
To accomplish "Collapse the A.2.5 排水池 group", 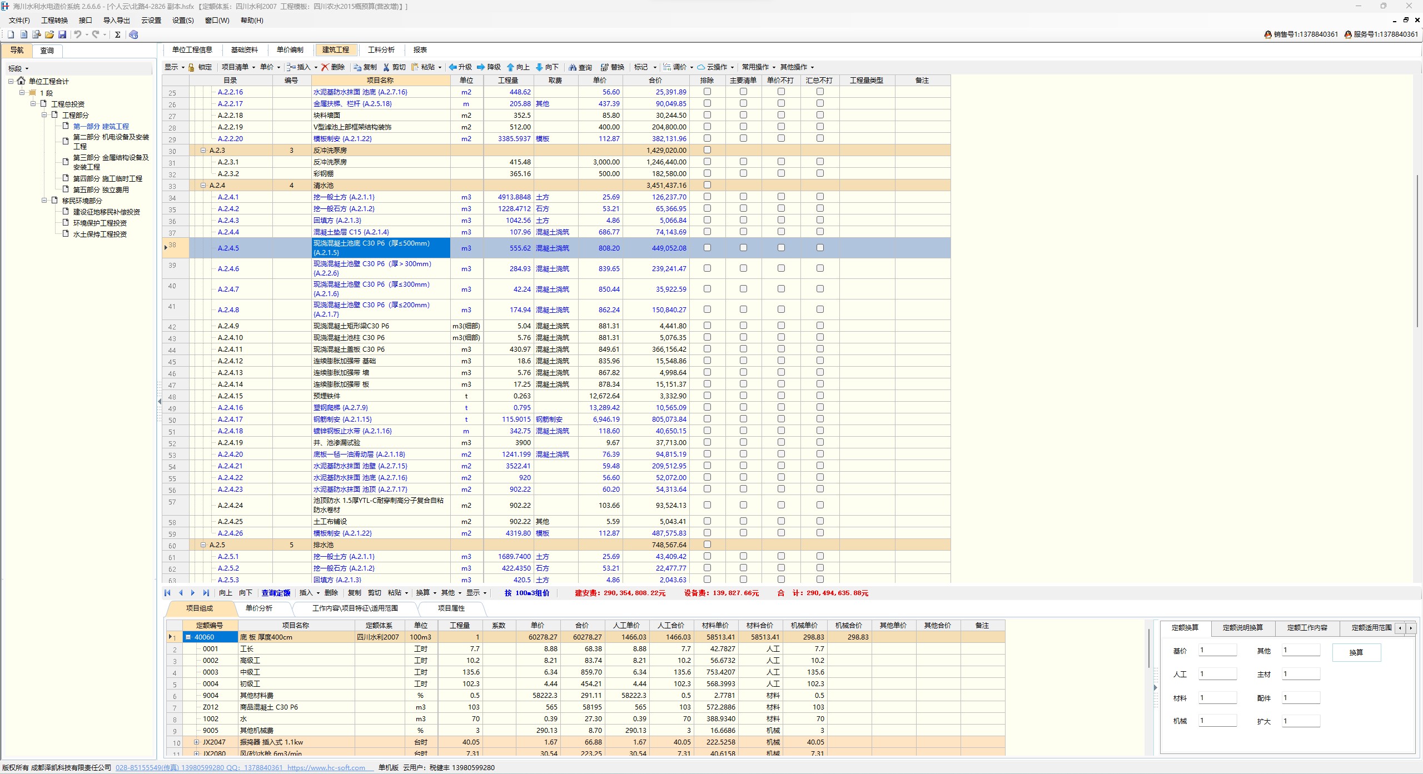I will [x=203, y=545].
